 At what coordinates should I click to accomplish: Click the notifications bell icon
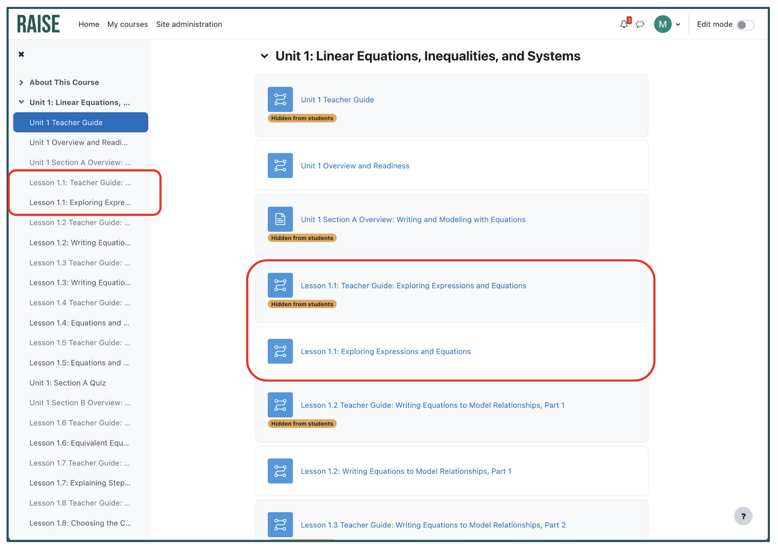click(624, 24)
